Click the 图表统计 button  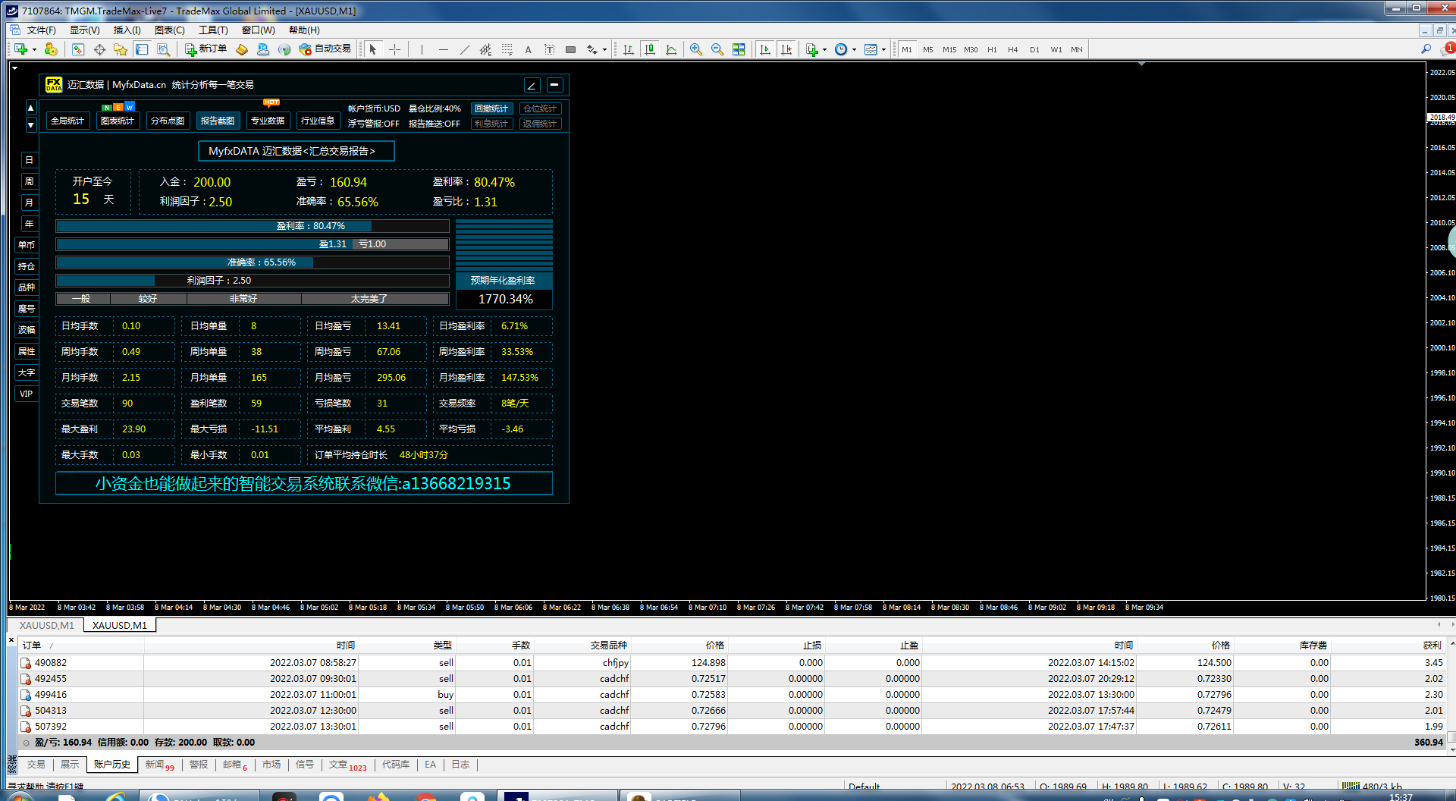118,121
